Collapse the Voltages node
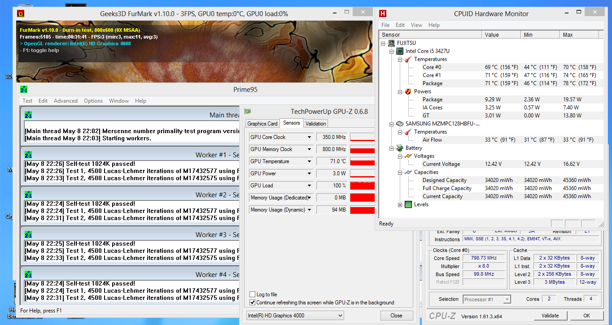The image size is (612, 325). (400, 156)
